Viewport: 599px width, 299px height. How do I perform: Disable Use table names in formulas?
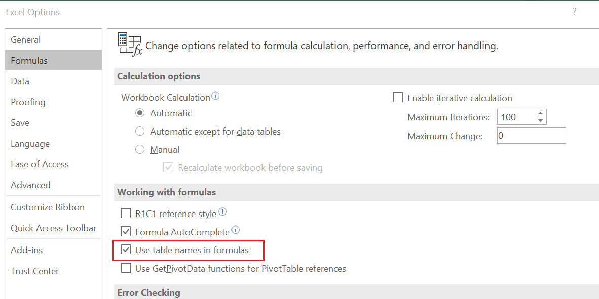tap(126, 250)
